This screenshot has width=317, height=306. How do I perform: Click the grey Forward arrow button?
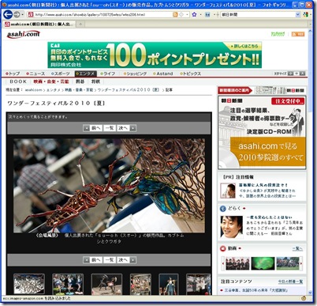(x=17, y=14)
